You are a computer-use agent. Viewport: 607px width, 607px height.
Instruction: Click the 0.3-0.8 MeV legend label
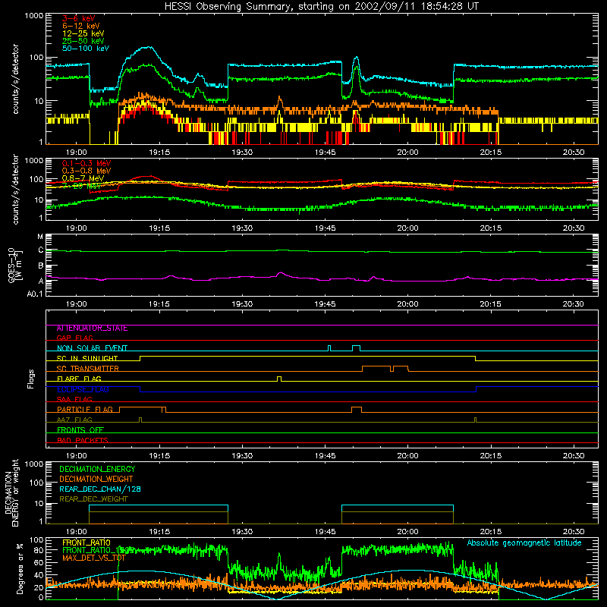pyautogui.click(x=86, y=171)
